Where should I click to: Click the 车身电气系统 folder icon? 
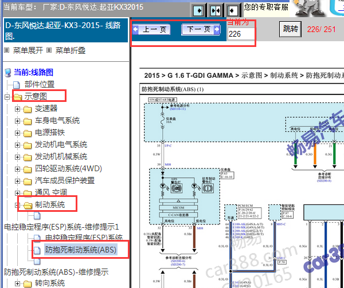[x=28, y=121]
